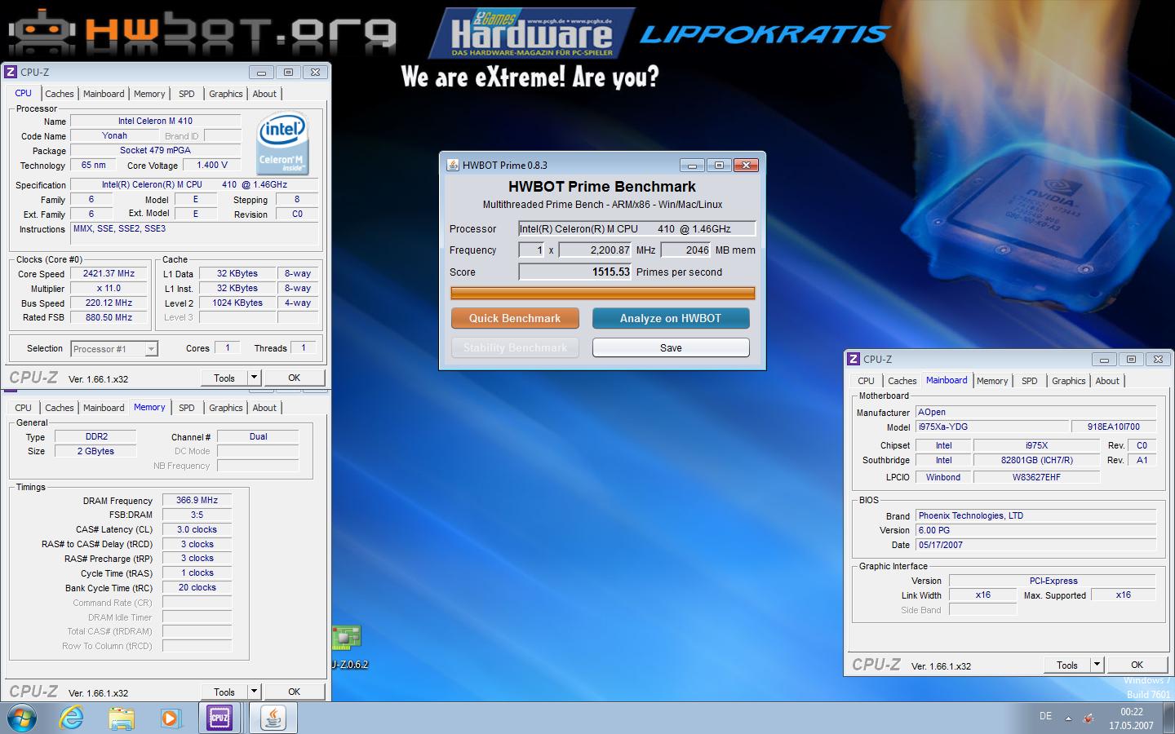The image size is (1175, 734).
Task: Minimize the HWBOT Prime window
Action: 691,165
